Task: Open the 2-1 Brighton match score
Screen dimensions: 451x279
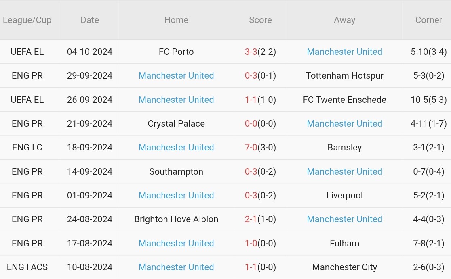Action: click(251, 219)
